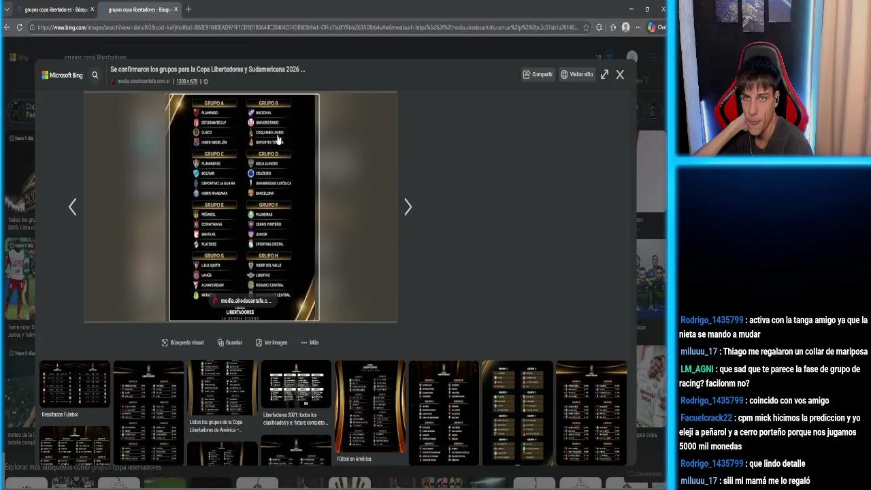Click 'Libertadores 2021: todos los clasificados' caption
The height and width of the screenshot is (490, 871).
coord(295,419)
